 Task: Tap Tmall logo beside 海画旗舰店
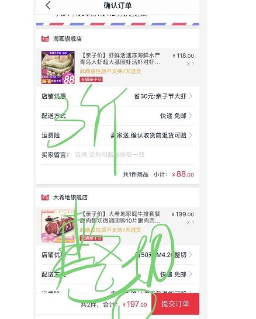45,39
